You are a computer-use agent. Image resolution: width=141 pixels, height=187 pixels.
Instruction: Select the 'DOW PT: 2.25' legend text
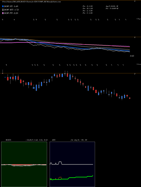click(x=11, y=13)
